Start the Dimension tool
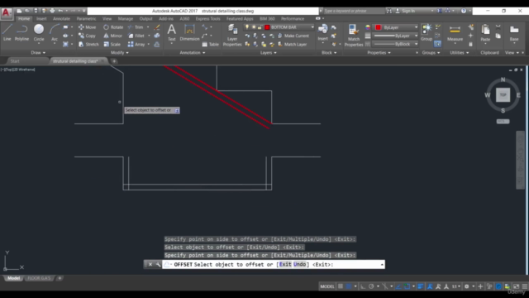Image resolution: width=529 pixels, height=298 pixels. pyautogui.click(x=189, y=33)
